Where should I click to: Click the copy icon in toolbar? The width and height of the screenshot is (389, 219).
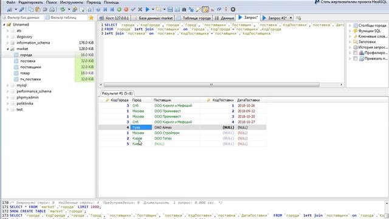click(31, 10)
